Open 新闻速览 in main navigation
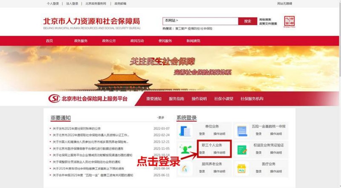341x188 pixels. [194, 41]
